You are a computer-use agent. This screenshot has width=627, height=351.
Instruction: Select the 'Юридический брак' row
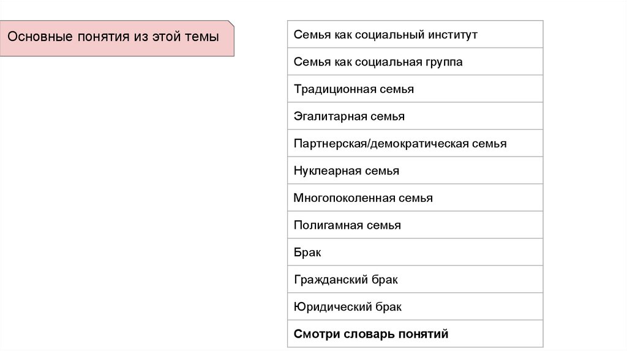pyautogui.click(x=415, y=307)
